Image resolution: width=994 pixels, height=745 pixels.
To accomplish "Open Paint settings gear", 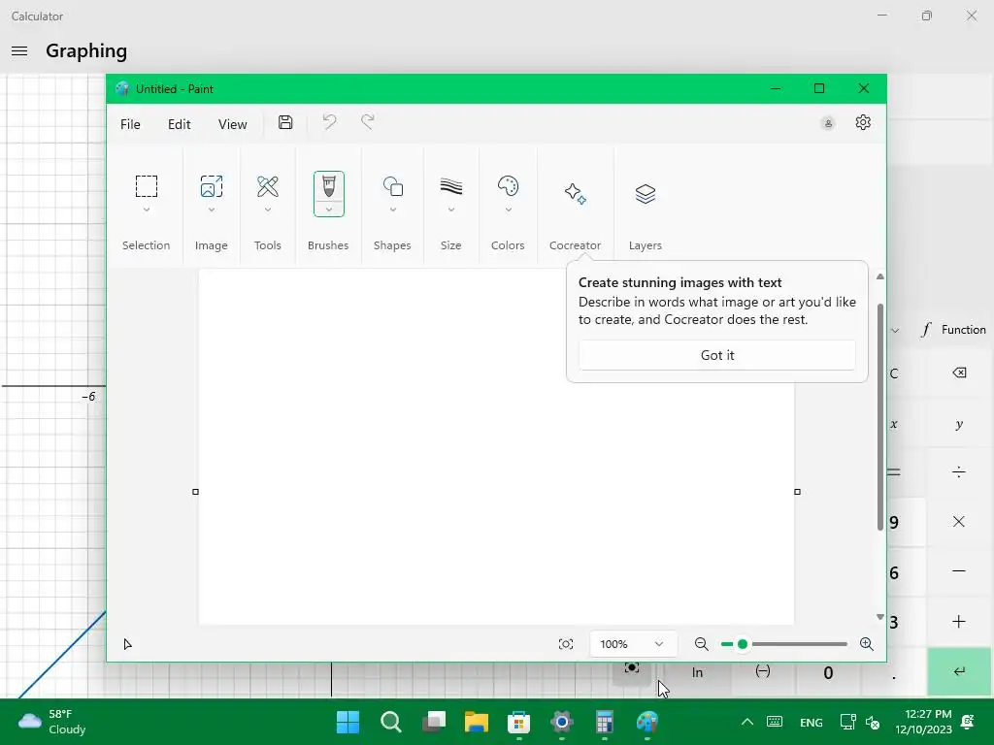I will pos(863,122).
